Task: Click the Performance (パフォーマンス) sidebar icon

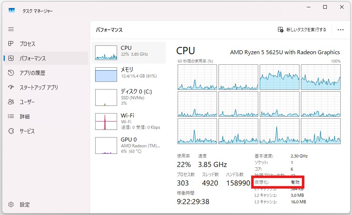Action: [x=11, y=58]
